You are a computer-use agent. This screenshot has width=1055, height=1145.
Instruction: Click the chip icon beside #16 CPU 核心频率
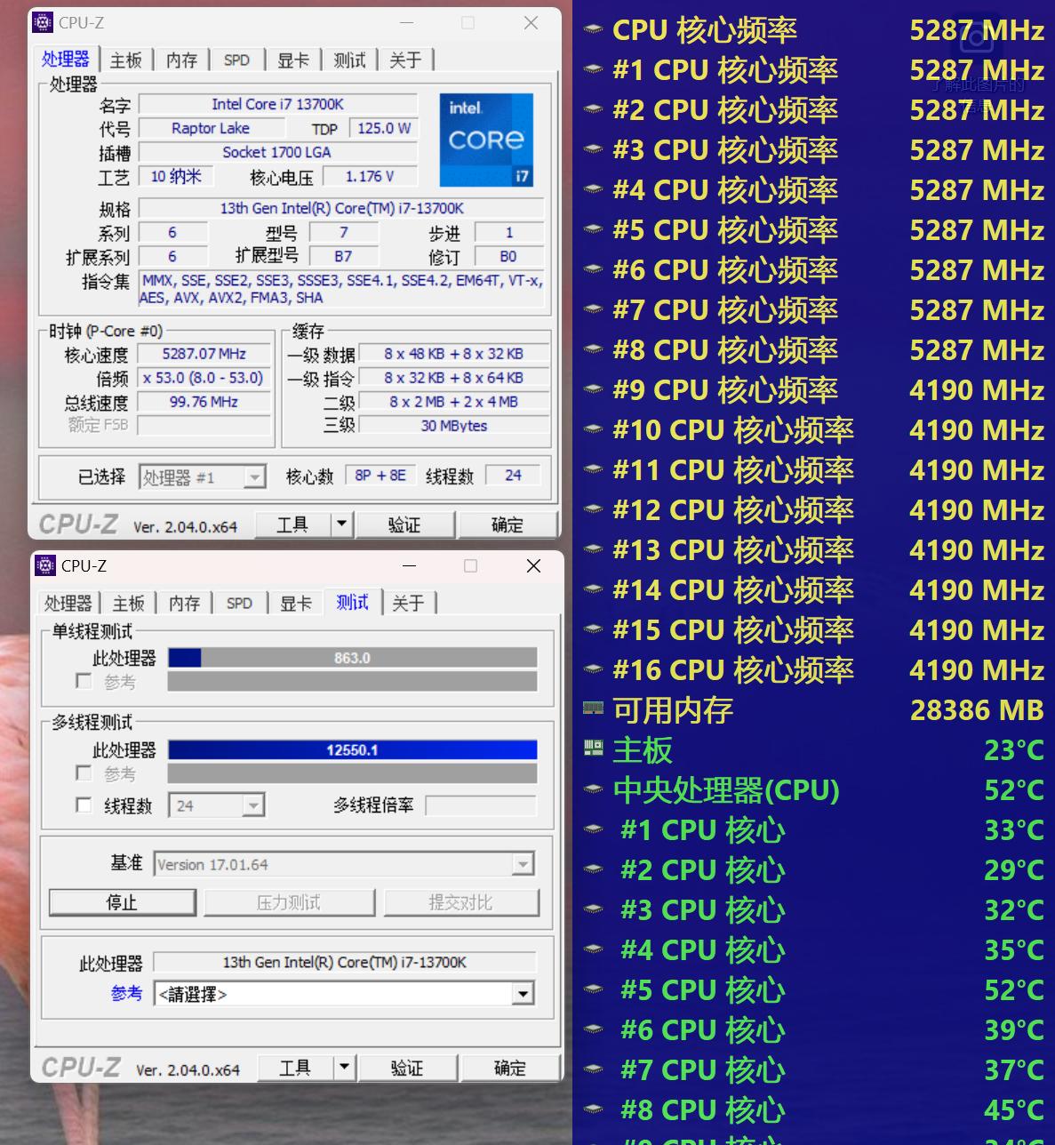(x=592, y=669)
